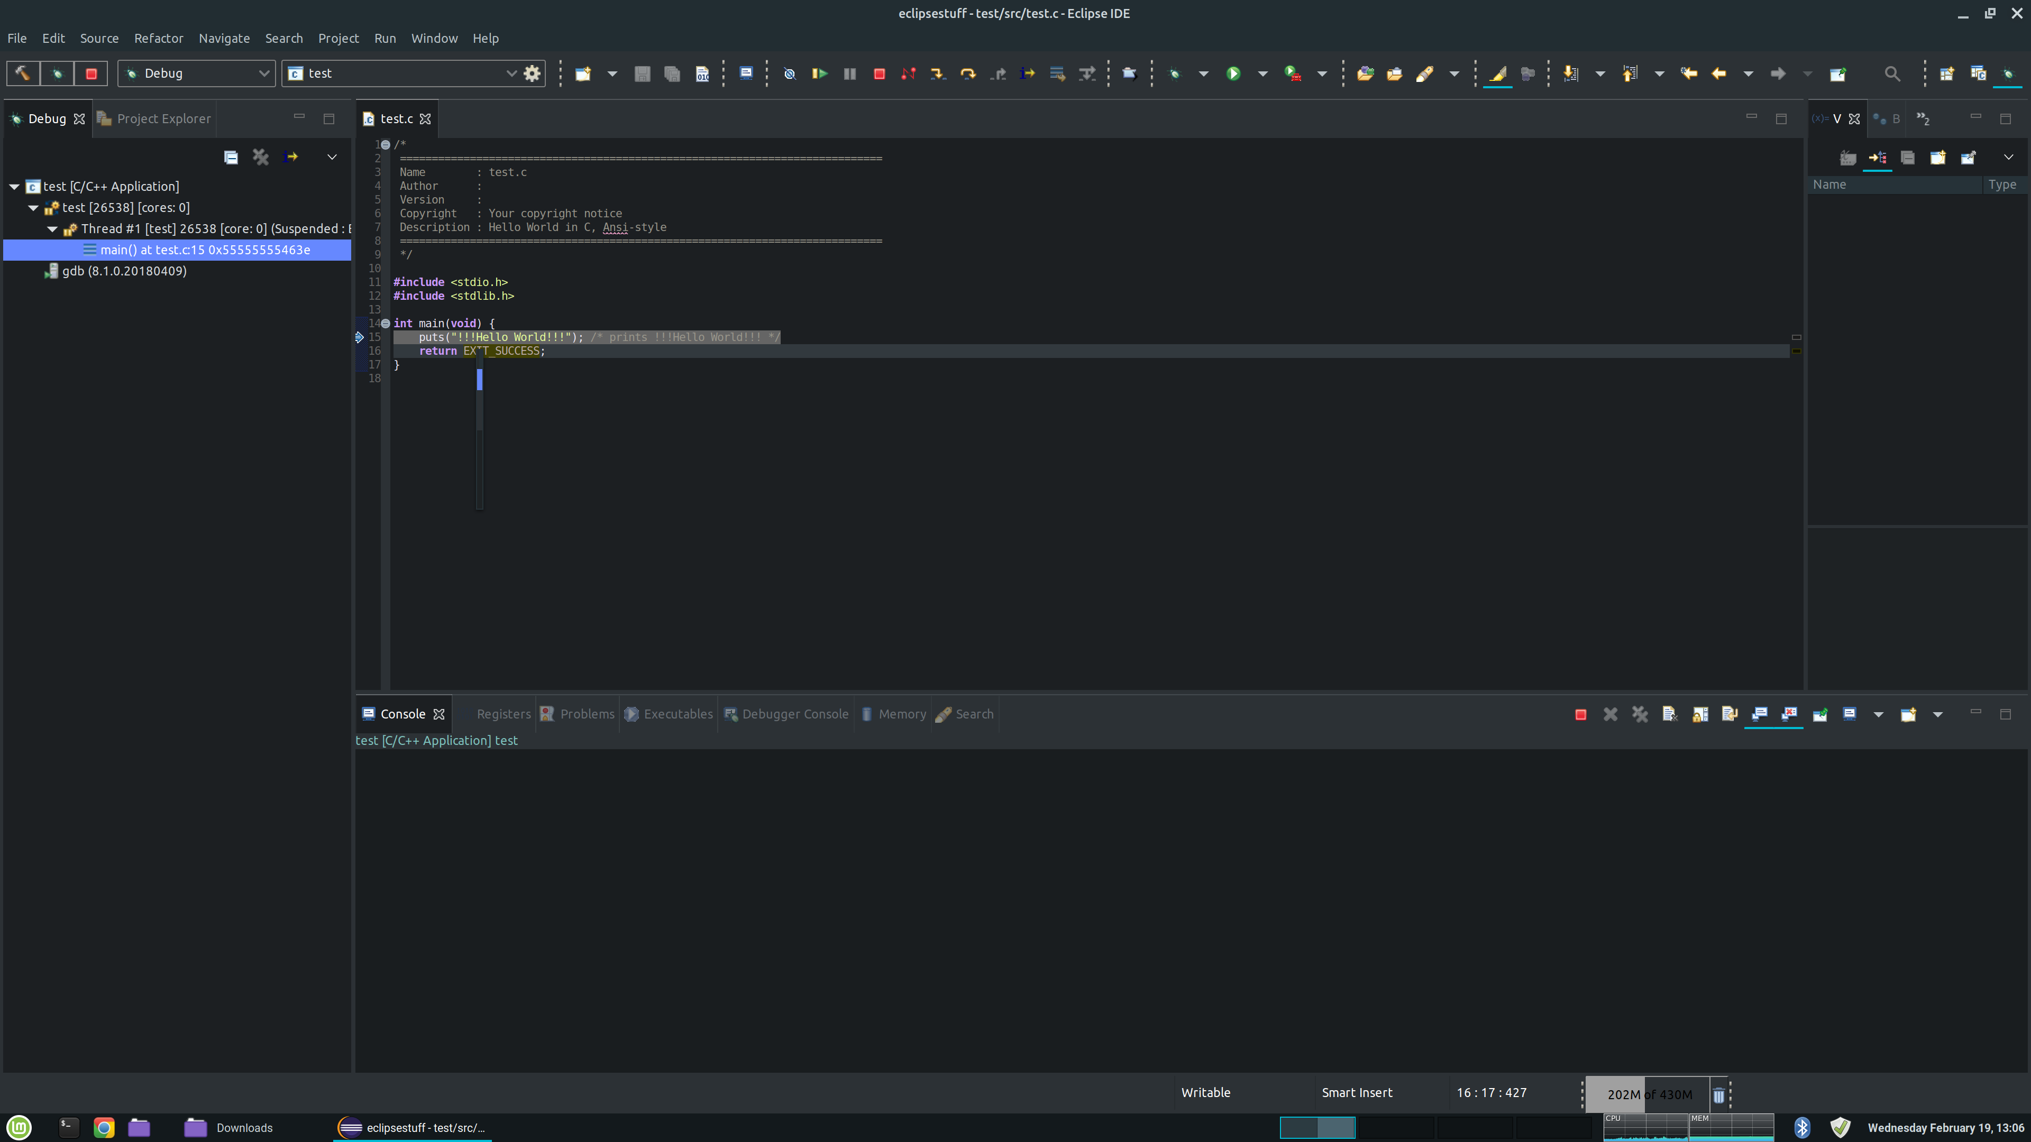
Task: Click the Resume debug icon
Action: (820, 73)
